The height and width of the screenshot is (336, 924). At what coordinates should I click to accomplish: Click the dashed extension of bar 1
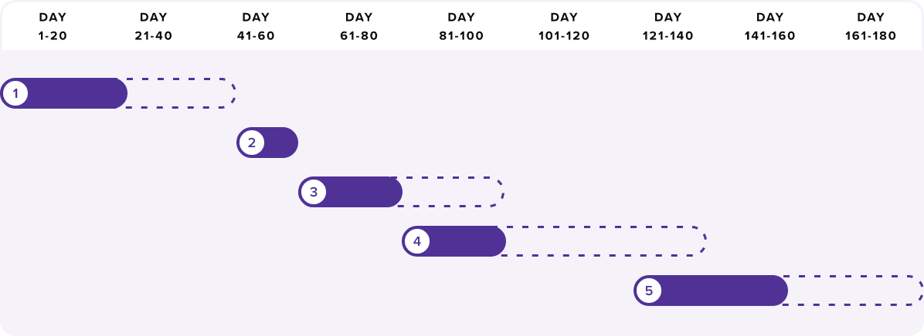coord(181,93)
